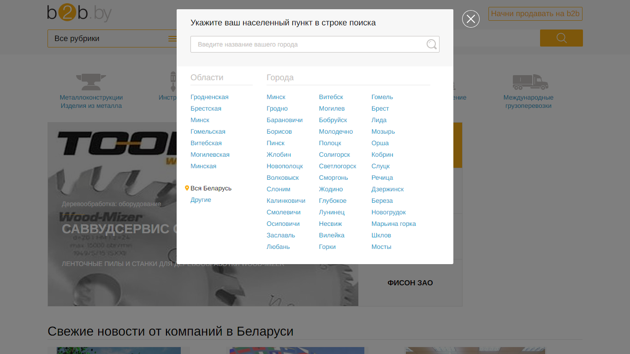Choose Жлобин city
630x354 pixels.
tap(279, 154)
